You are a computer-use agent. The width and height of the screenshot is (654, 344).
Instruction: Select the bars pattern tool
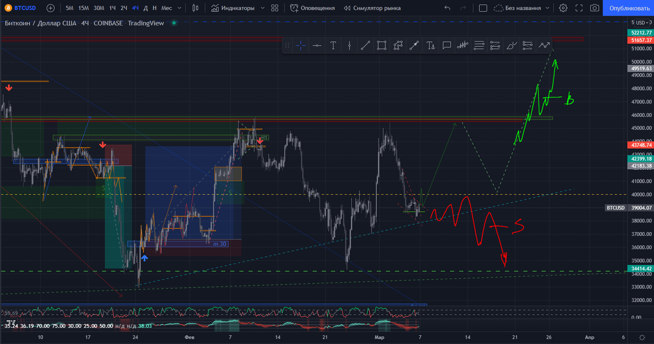click(463, 45)
